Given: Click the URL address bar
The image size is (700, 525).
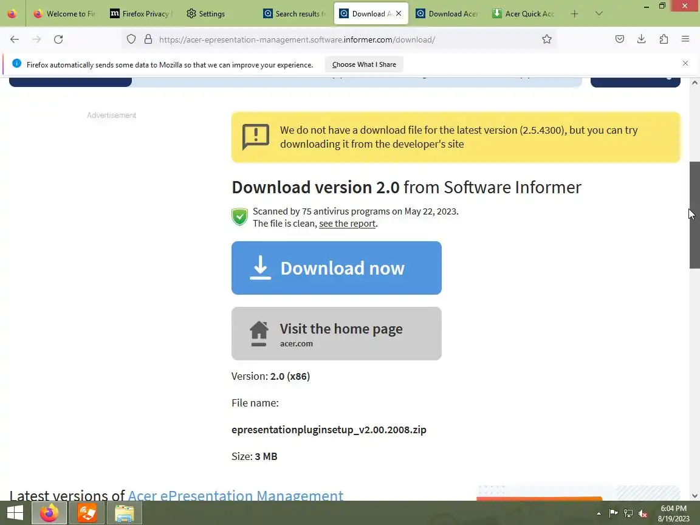Looking at the screenshot, I should click(339, 39).
